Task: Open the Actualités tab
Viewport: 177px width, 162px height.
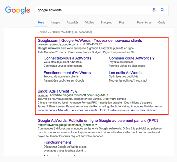Action: [73, 23]
